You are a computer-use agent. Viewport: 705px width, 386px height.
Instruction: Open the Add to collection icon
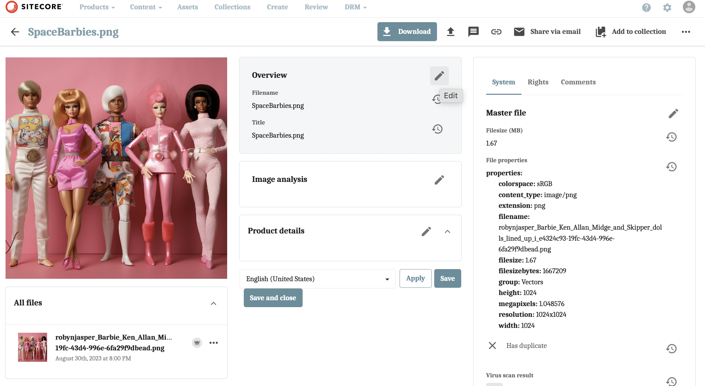(x=600, y=31)
